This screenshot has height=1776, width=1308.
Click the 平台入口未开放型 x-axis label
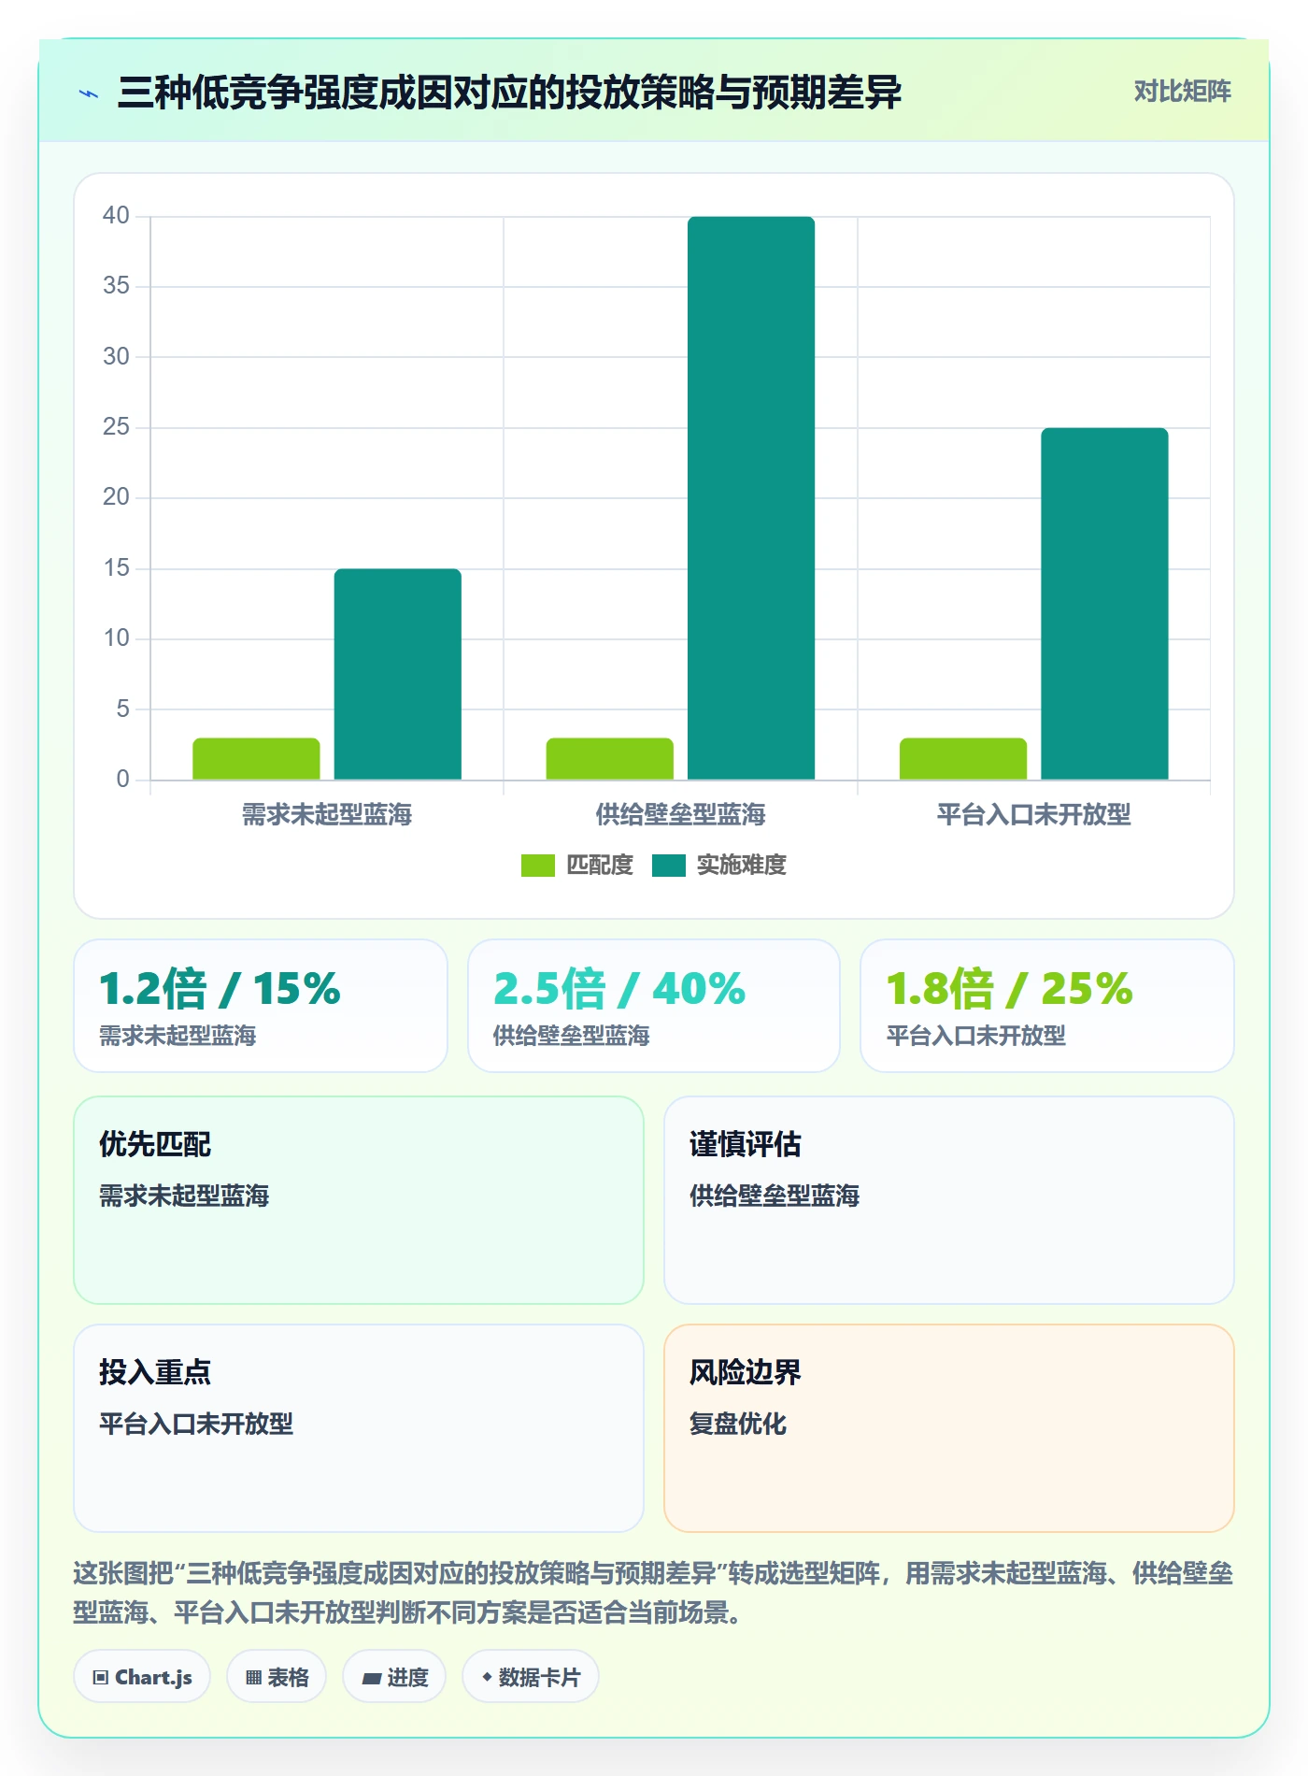click(1033, 815)
